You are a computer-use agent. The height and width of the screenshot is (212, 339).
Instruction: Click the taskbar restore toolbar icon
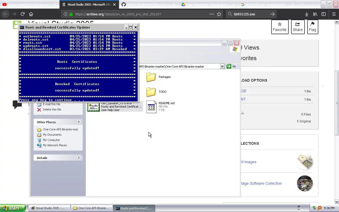coord(298,207)
